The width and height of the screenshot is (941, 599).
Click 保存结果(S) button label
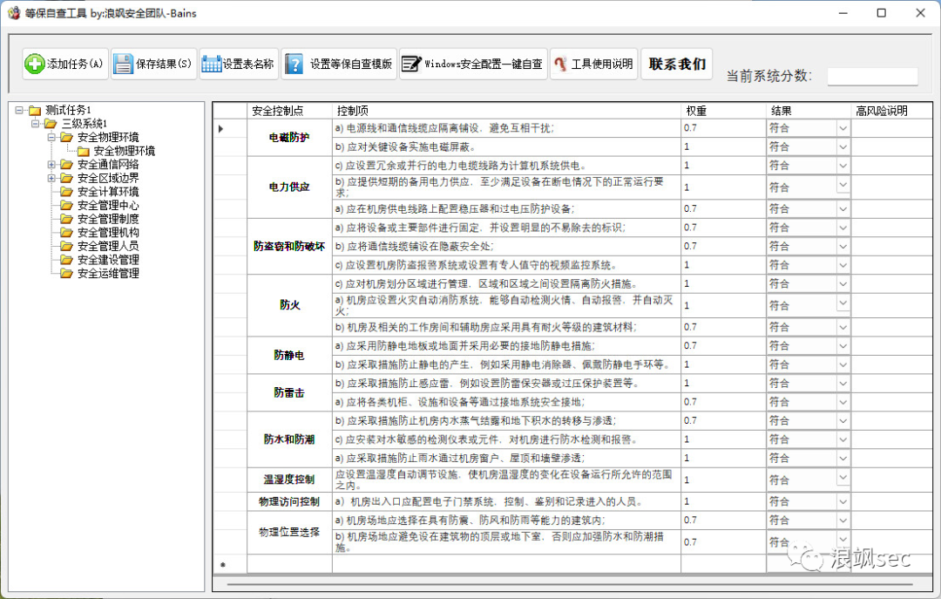163,64
